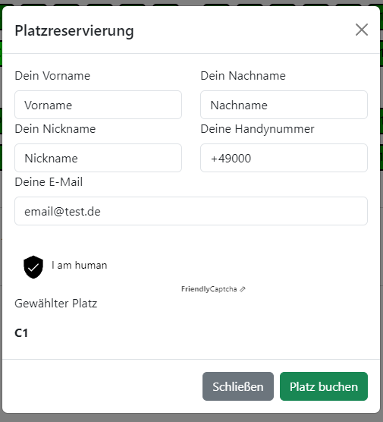The image size is (383, 422).
Task: Click the 'Deine E-Mail' label
Action: pyautogui.click(x=49, y=182)
